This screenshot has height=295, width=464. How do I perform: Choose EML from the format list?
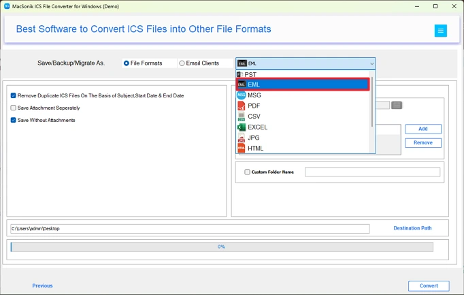(303, 84)
